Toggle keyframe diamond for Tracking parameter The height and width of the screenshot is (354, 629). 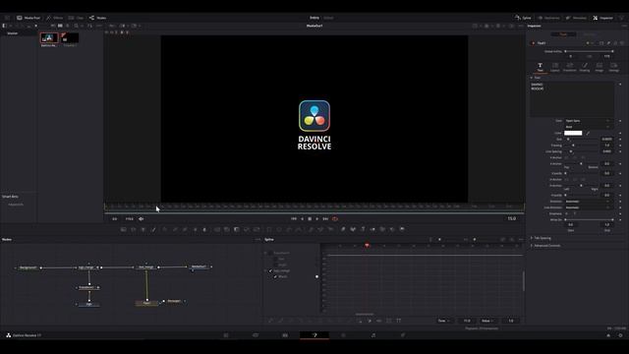point(620,146)
